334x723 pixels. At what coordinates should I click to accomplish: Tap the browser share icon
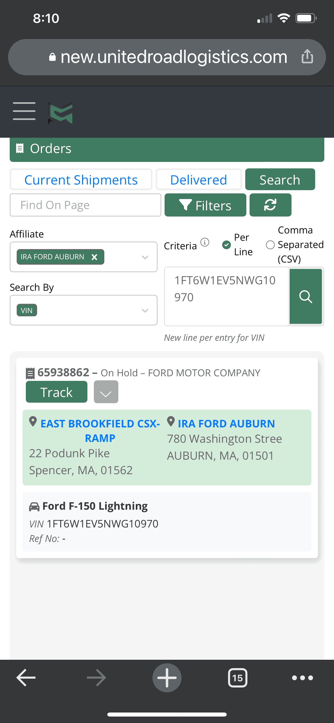coord(307,56)
